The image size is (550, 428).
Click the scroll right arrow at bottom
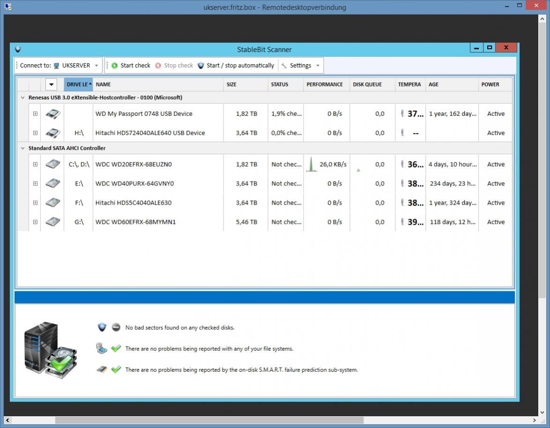pyautogui.click(x=534, y=420)
